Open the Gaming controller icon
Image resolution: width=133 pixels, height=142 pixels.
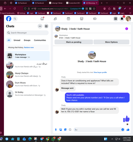tap(95, 19)
